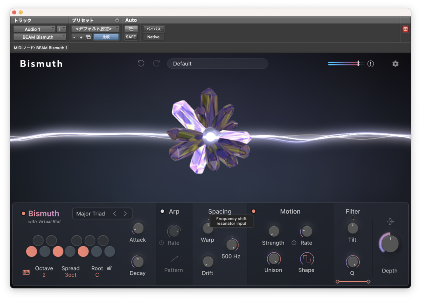Open the Audio 1 track dropdown
Screen dimensions: 421x300
click(x=35, y=29)
